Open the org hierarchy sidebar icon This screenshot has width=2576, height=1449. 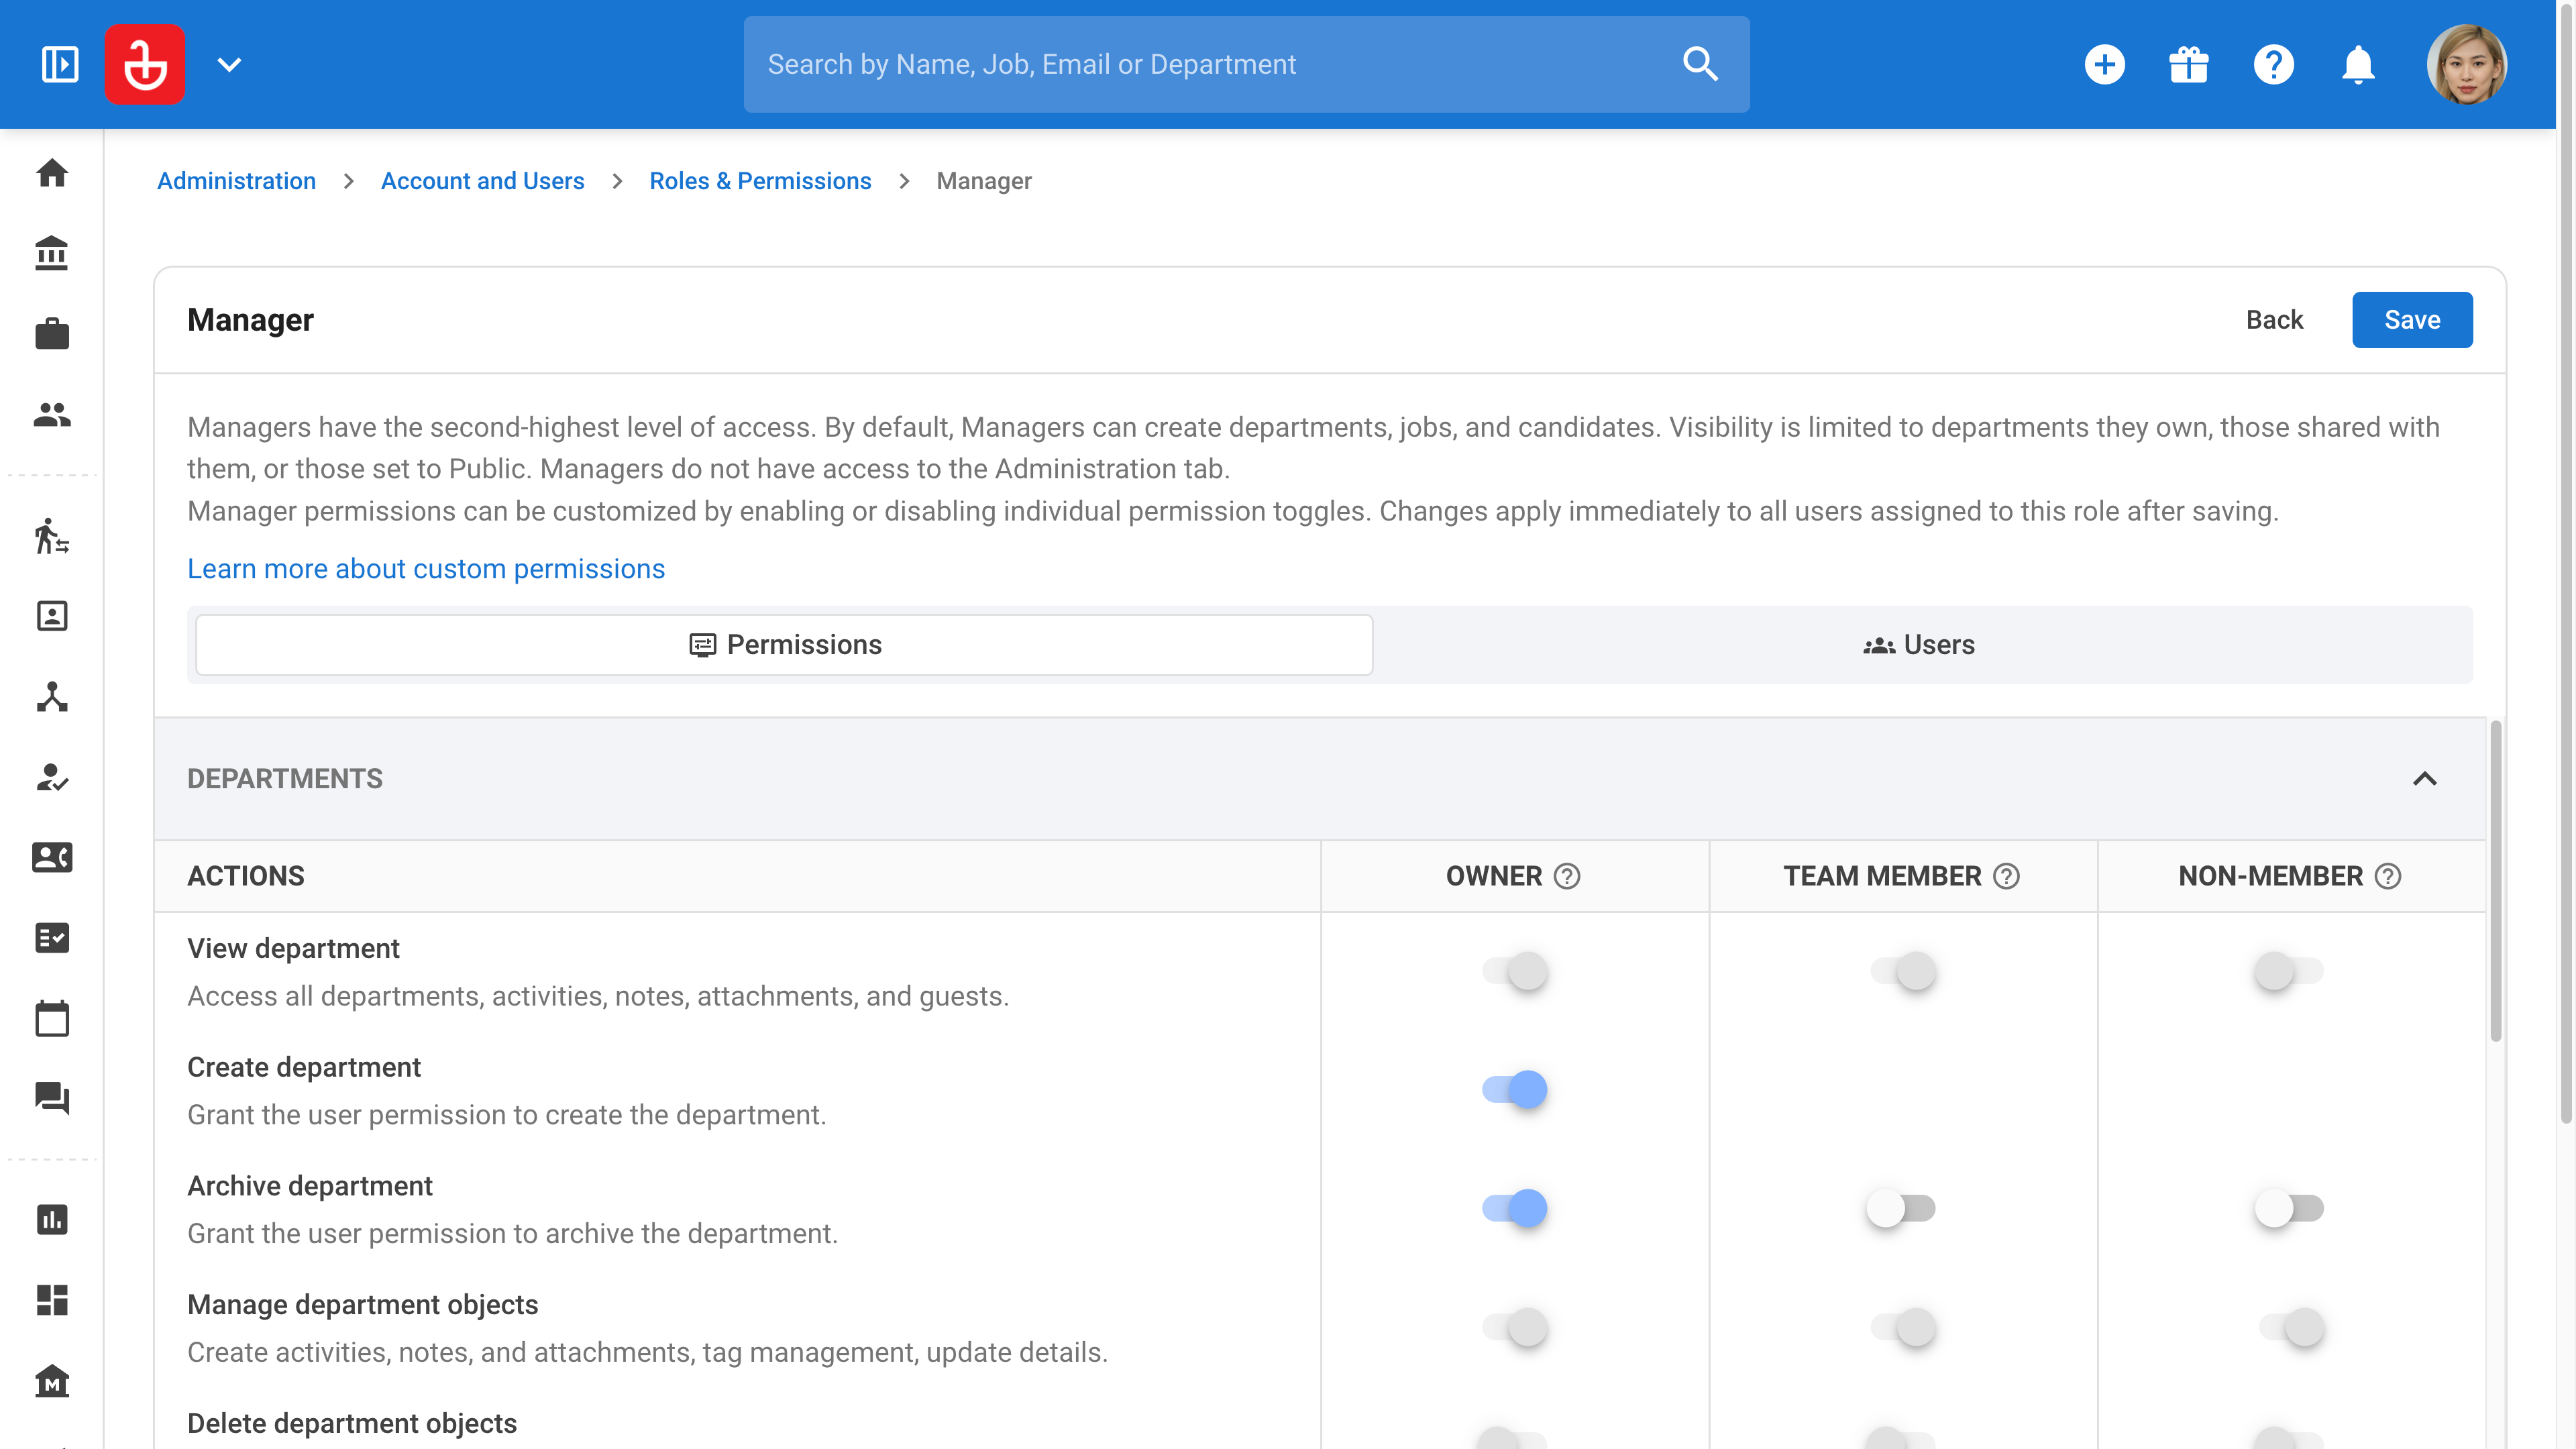pos(52,697)
